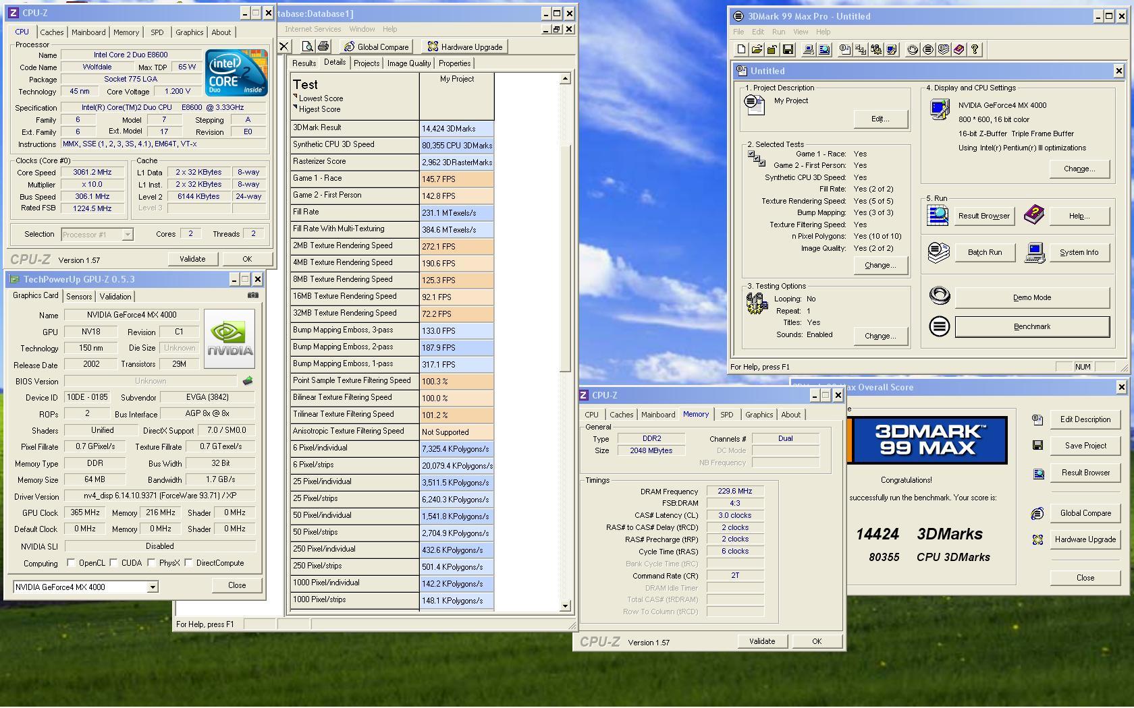This screenshot has height=708, width=1134.
Task: Click scroll up arrow in Result Browser details
Action: coord(566,79)
